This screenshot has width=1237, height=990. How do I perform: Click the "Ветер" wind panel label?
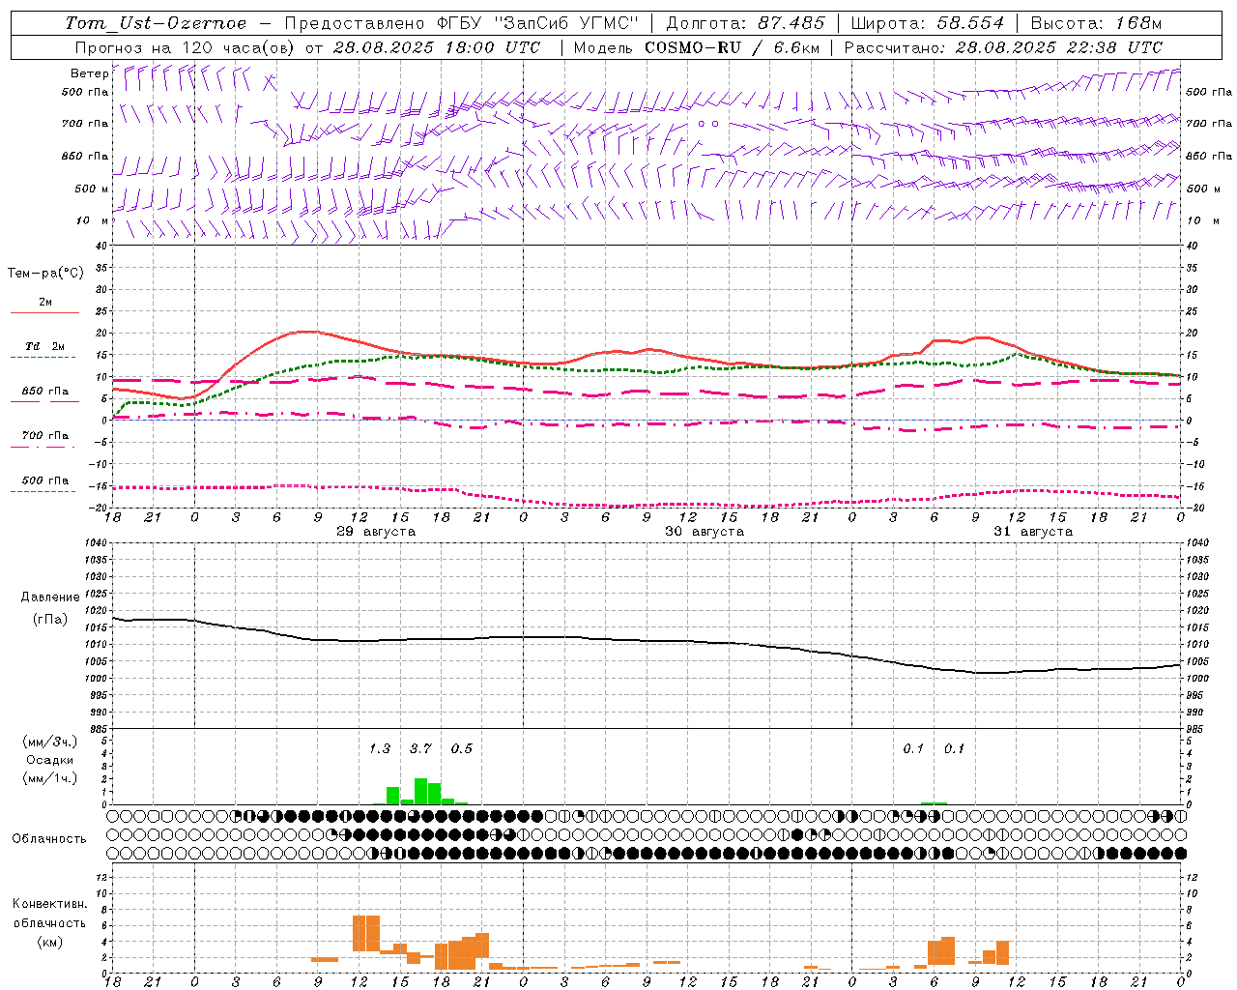89,73
